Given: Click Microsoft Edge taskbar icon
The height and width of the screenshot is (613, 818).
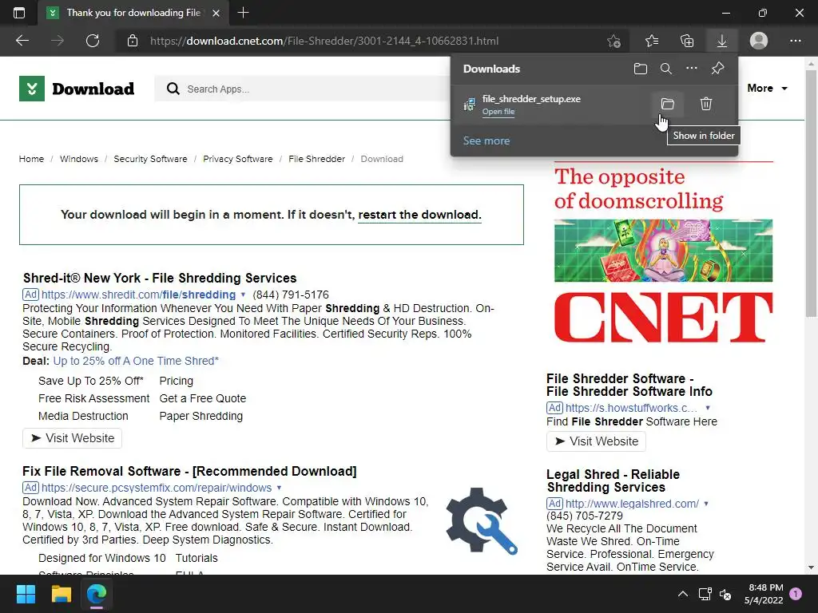Looking at the screenshot, I should click(x=97, y=594).
